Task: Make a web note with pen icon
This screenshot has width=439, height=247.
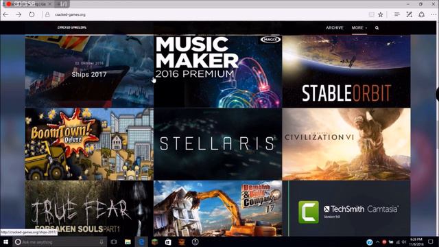Action: [410, 14]
